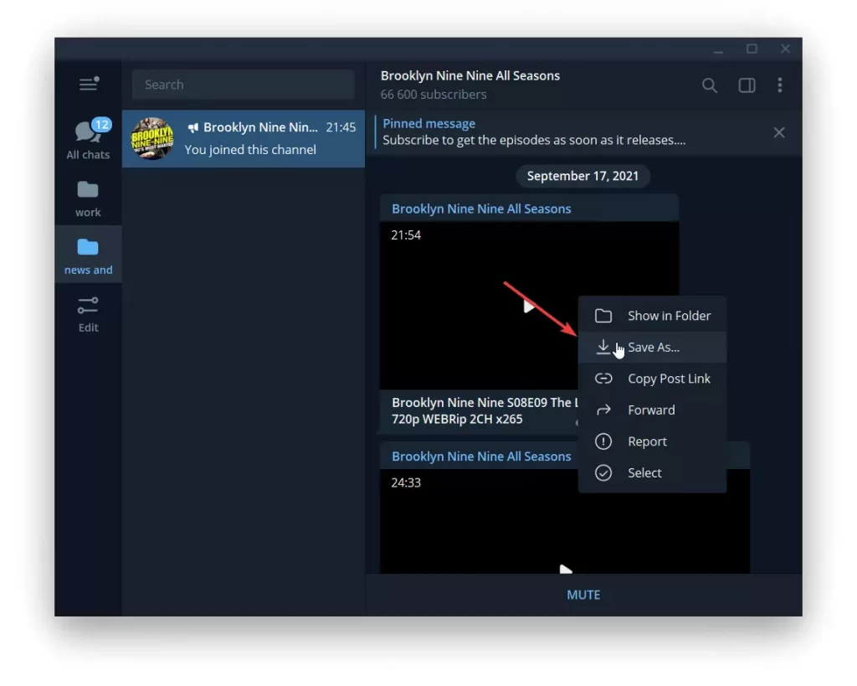
Task: Search within this channel
Action: [x=710, y=85]
